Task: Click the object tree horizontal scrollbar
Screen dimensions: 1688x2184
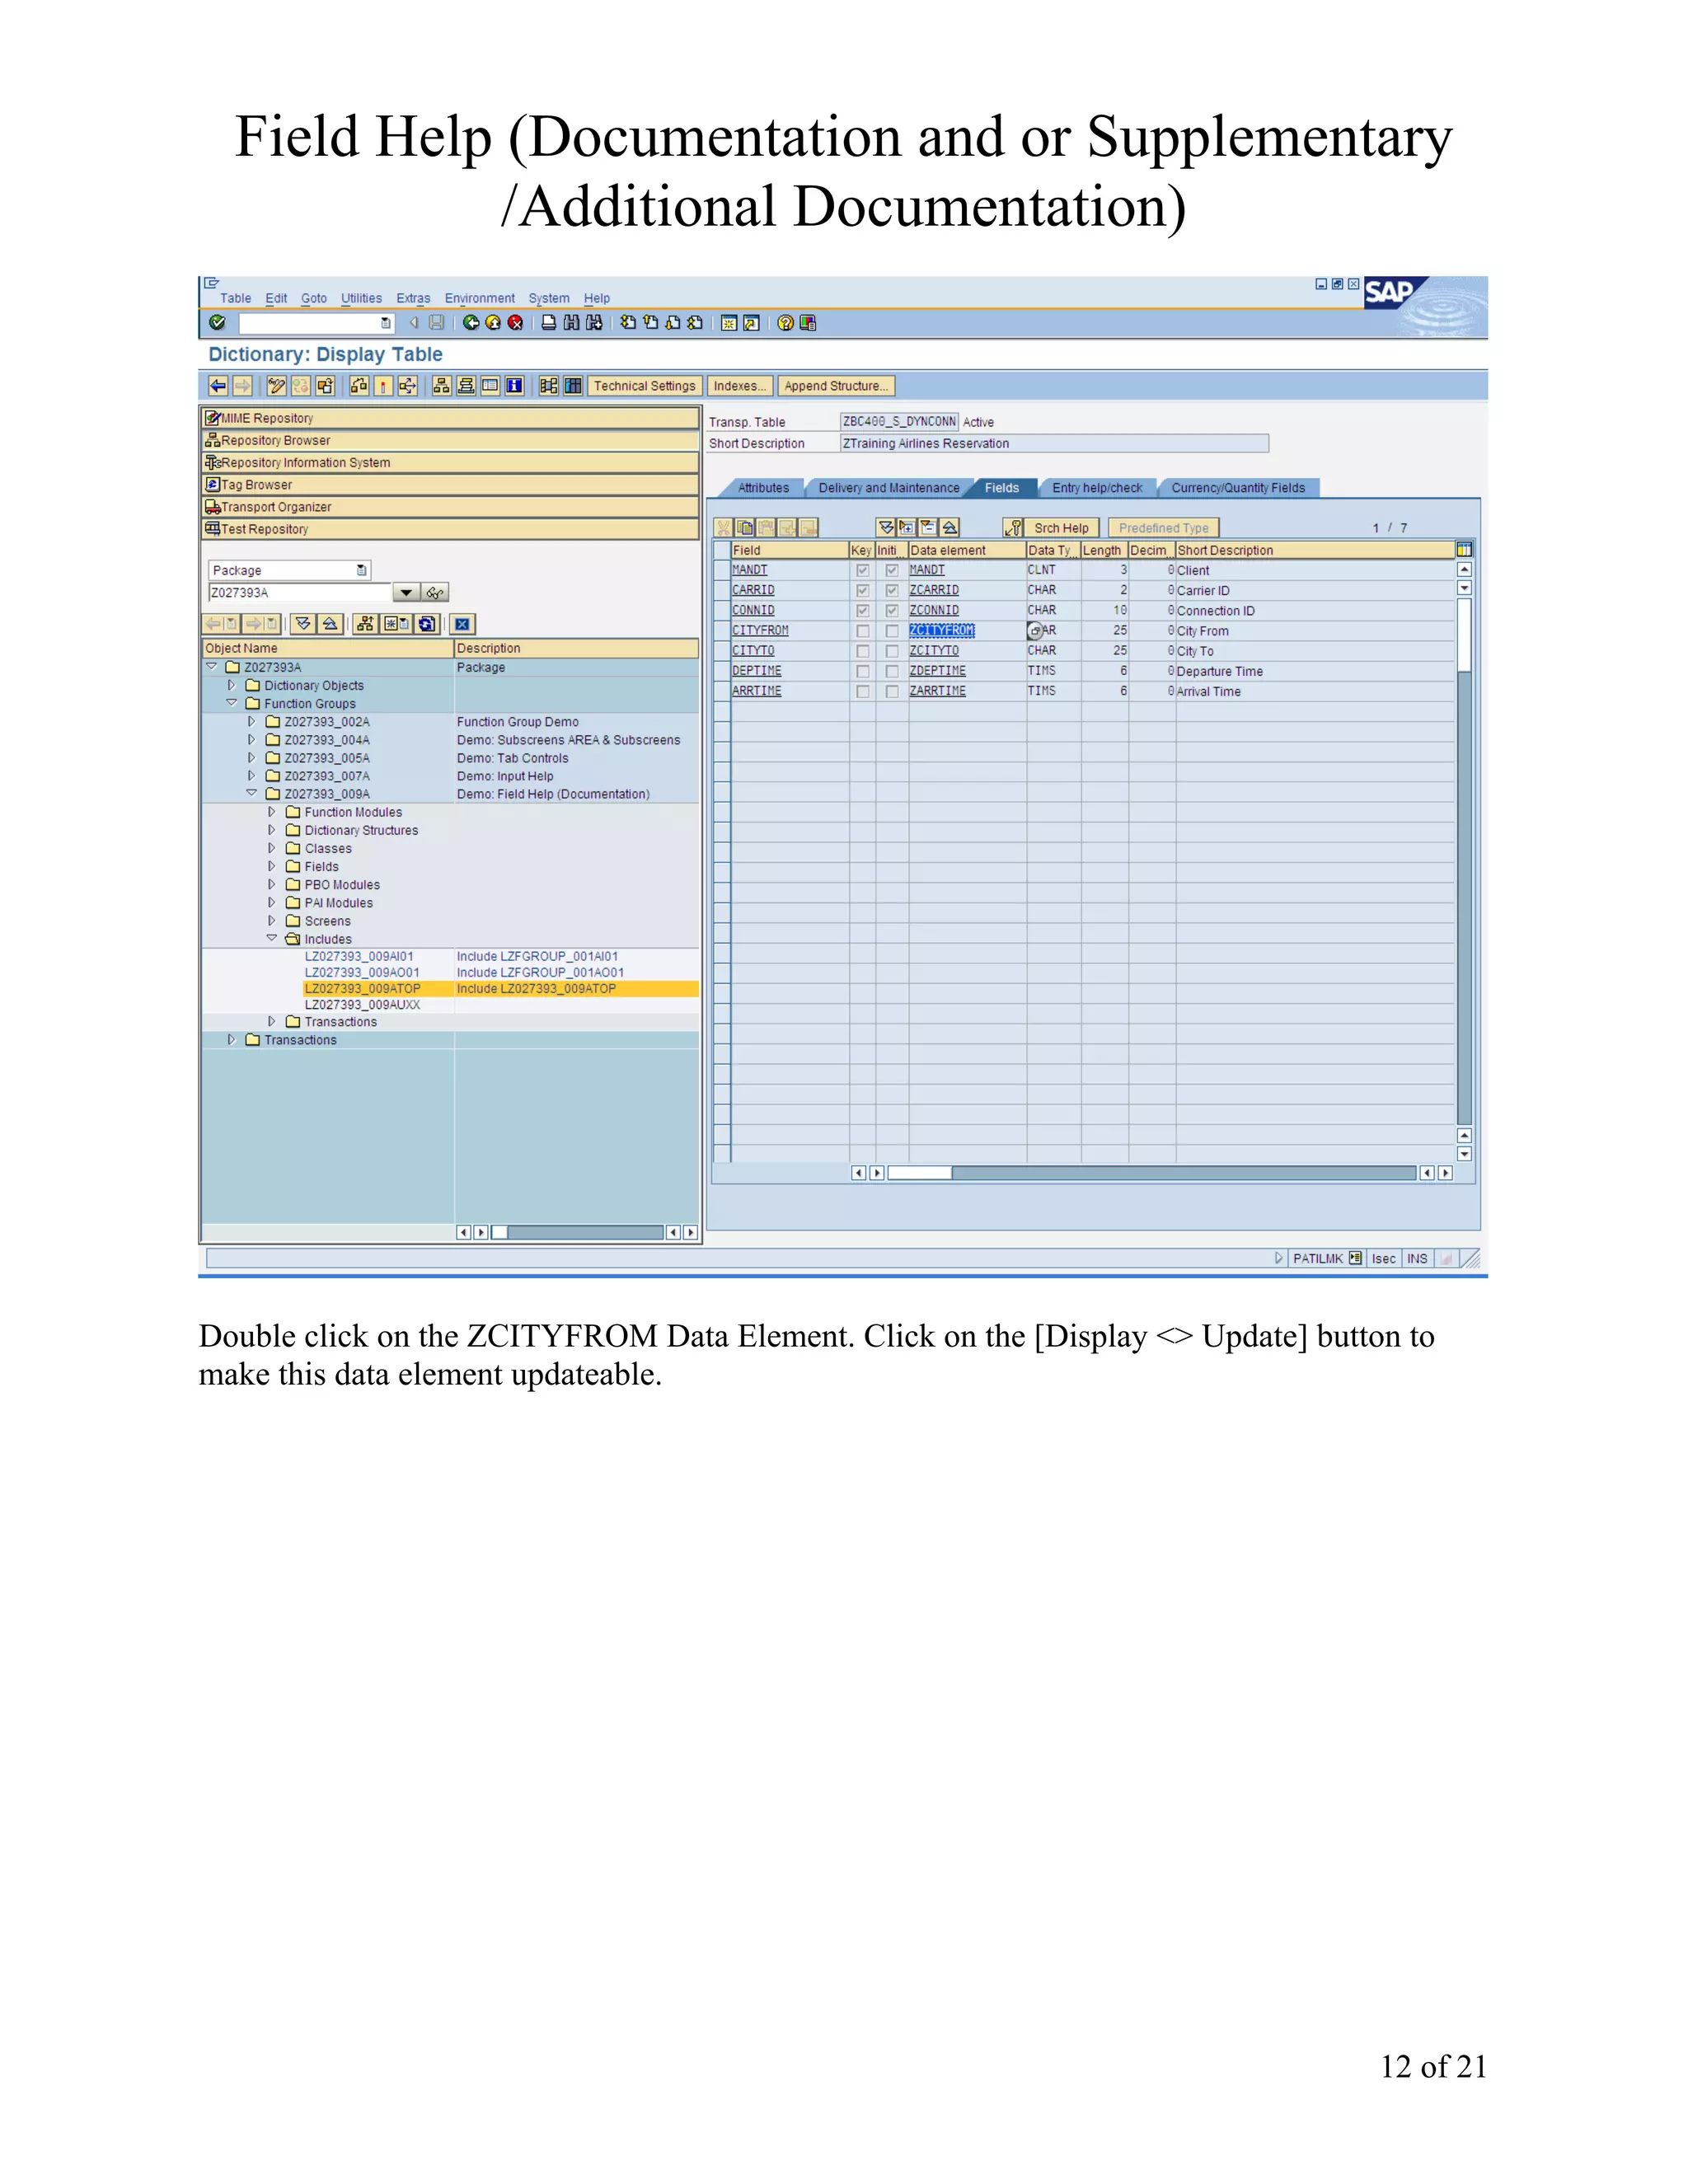Action: tap(577, 1232)
